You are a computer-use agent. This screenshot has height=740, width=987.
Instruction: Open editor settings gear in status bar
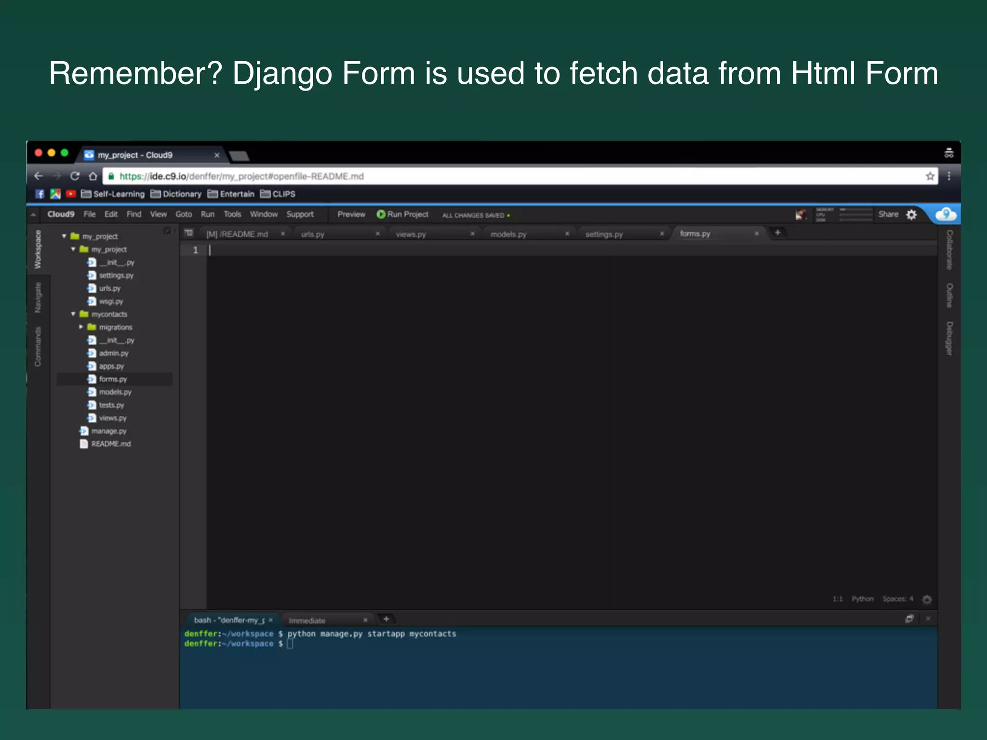coord(927,599)
